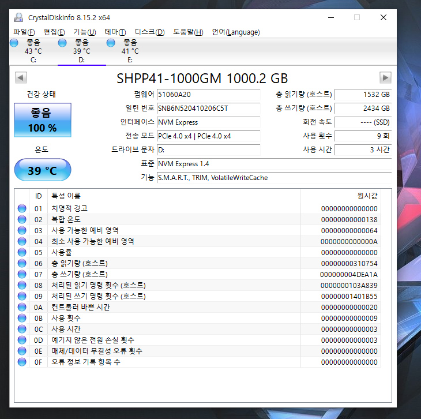The image size is (421, 419).
Task: Select drive D: tab showing 39 °C
Action: click(x=82, y=51)
